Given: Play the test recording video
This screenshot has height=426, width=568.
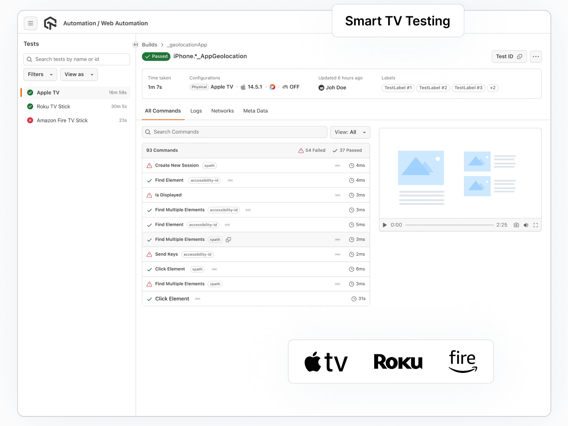Looking at the screenshot, I should tap(385, 225).
